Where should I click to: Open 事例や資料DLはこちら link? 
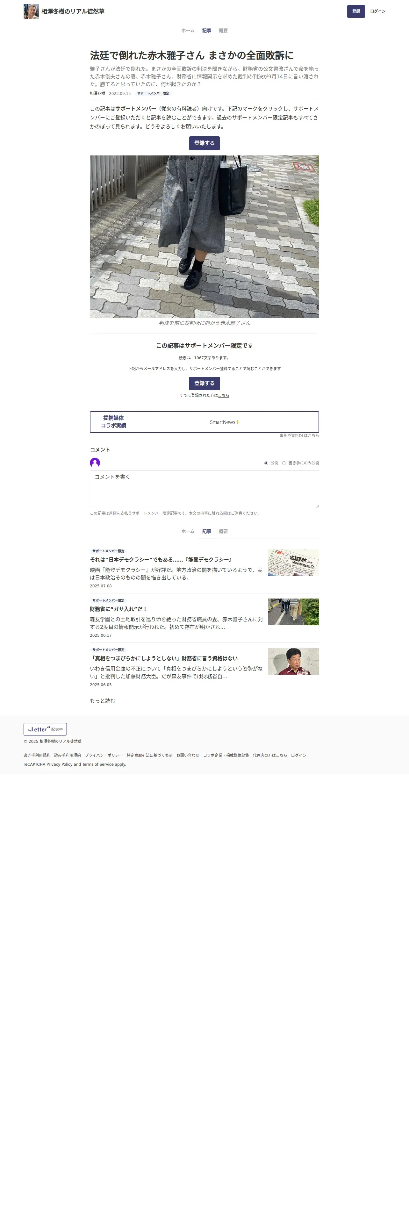pyautogui.click(x=299, y=435)
